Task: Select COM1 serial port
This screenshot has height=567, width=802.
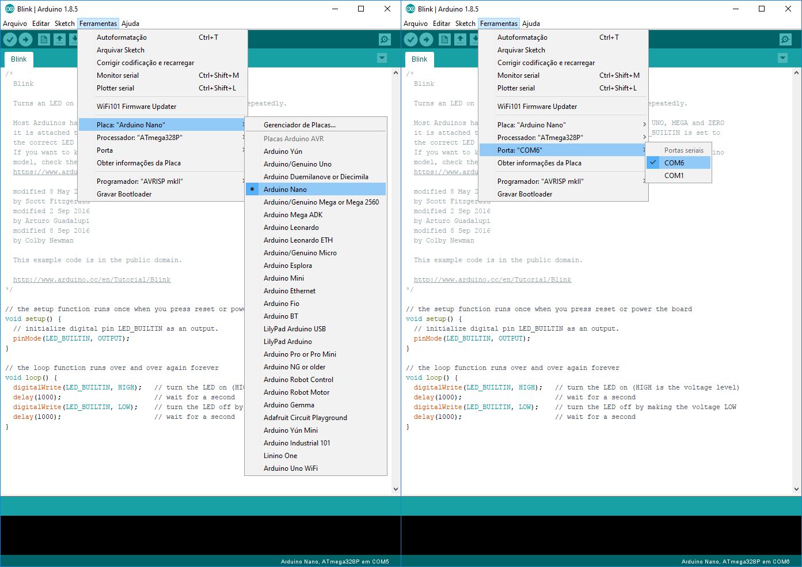Action: coord(678,175)
